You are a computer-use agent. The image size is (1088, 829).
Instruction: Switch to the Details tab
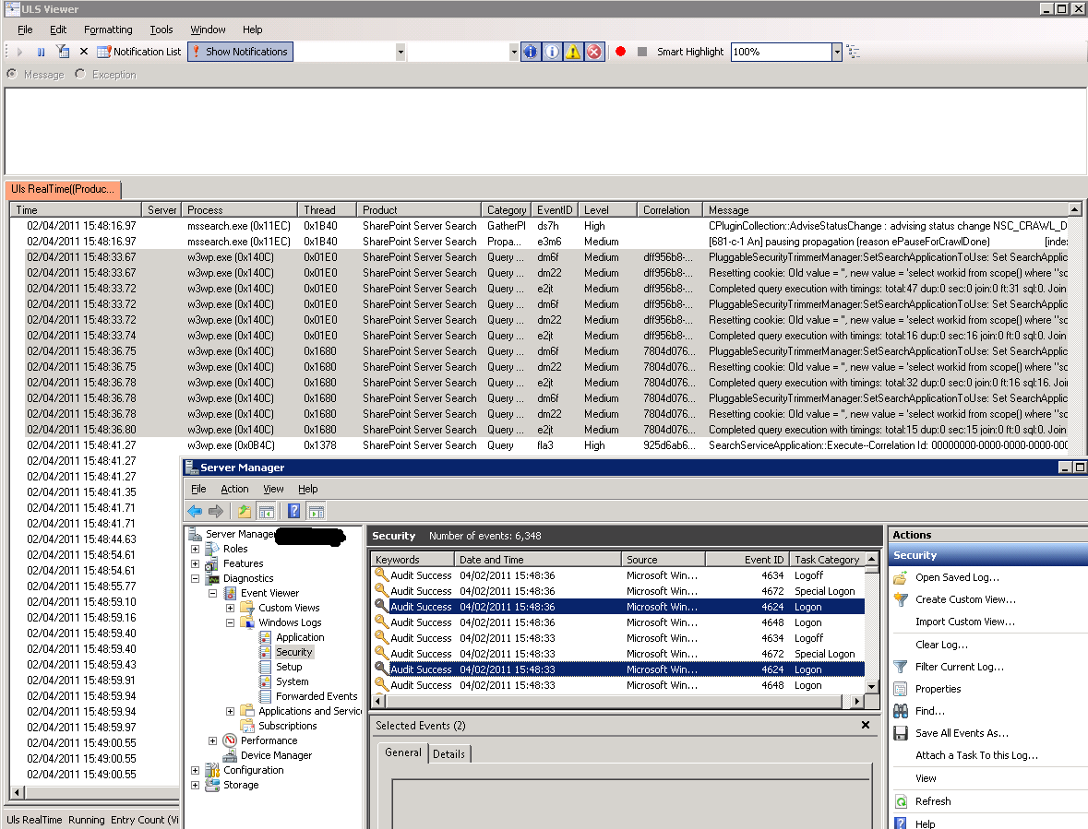pos(448,753)
